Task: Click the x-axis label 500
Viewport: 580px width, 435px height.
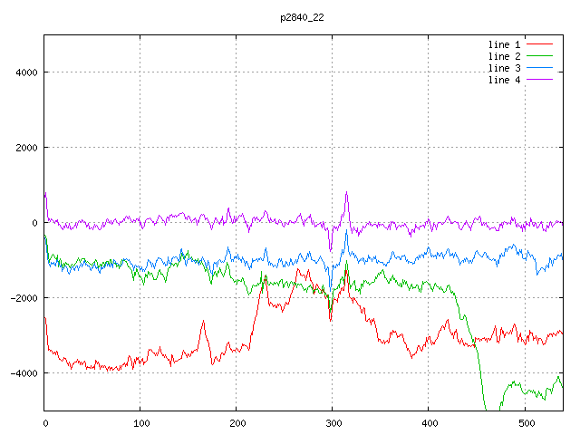Action: (527, 423)
